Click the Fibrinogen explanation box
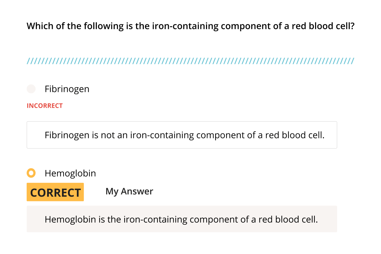 click(x=182, y=135)
